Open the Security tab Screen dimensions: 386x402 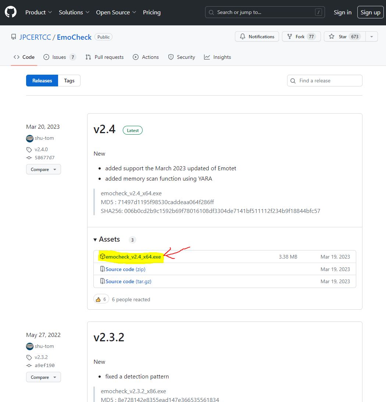[182, 57]
